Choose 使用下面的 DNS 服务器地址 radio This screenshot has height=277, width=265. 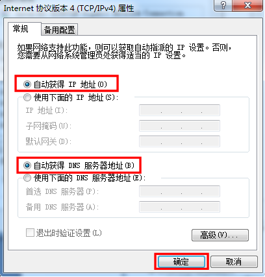27,178
